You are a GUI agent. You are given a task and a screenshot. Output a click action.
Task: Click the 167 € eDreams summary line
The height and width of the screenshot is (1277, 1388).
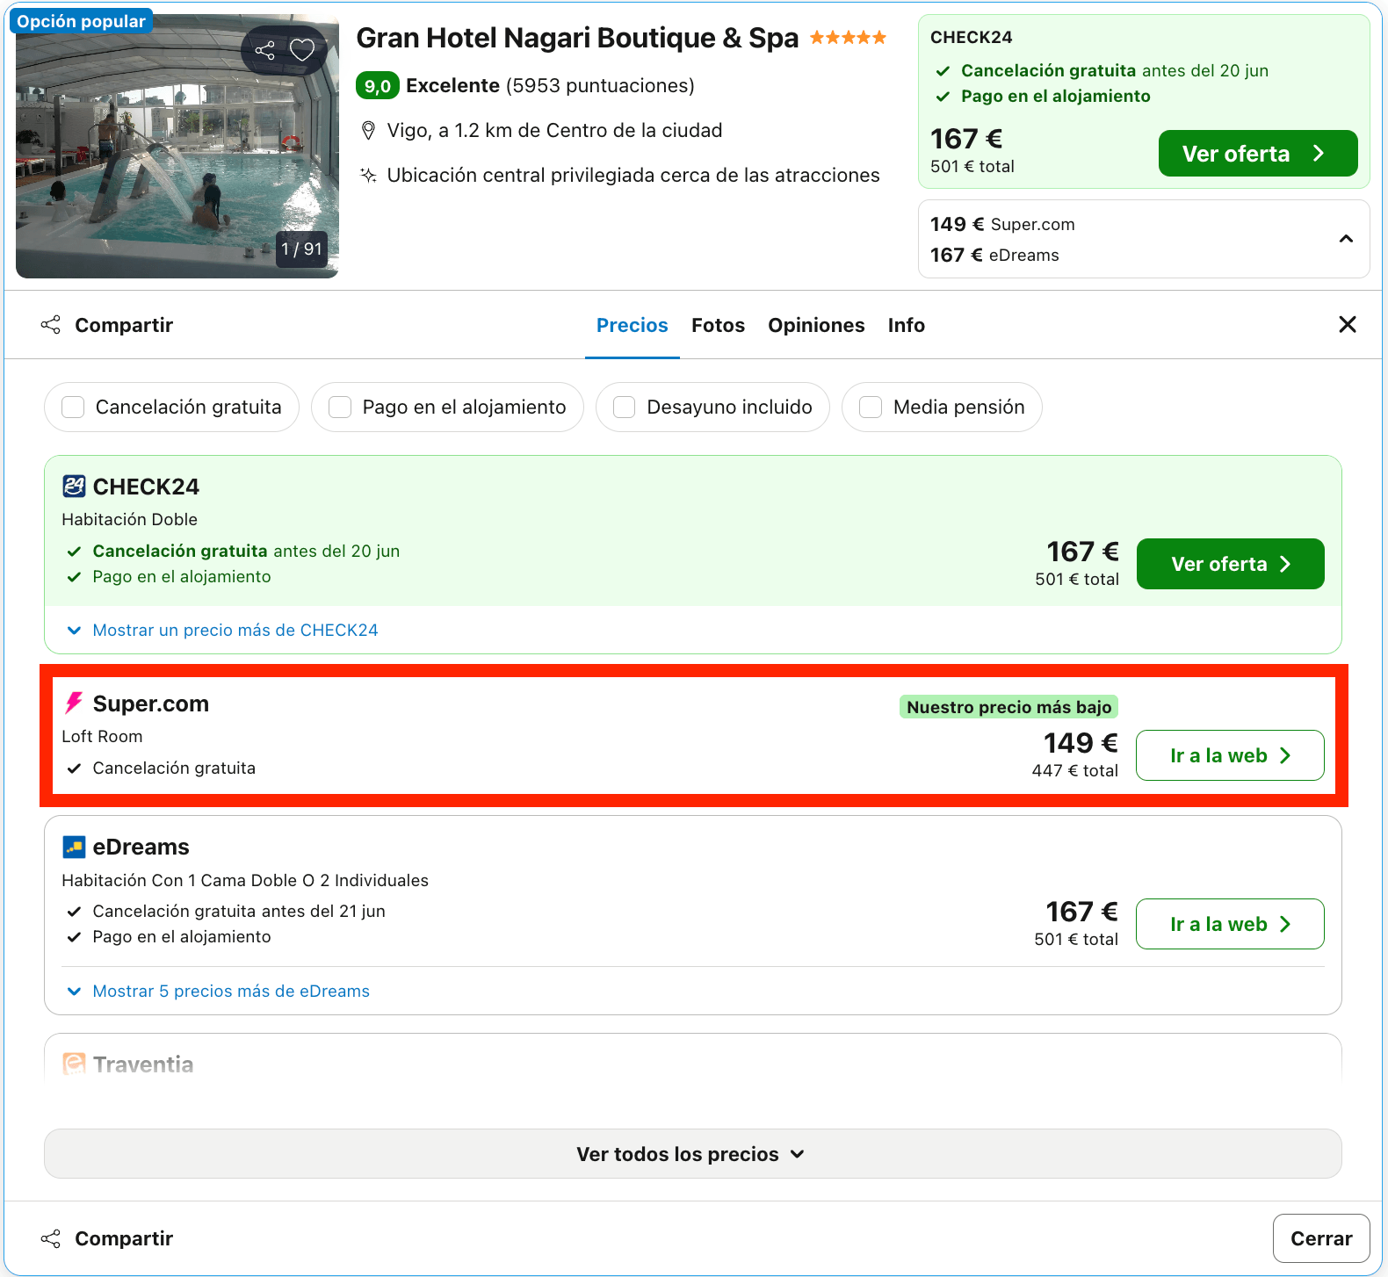tap(994, 256)
